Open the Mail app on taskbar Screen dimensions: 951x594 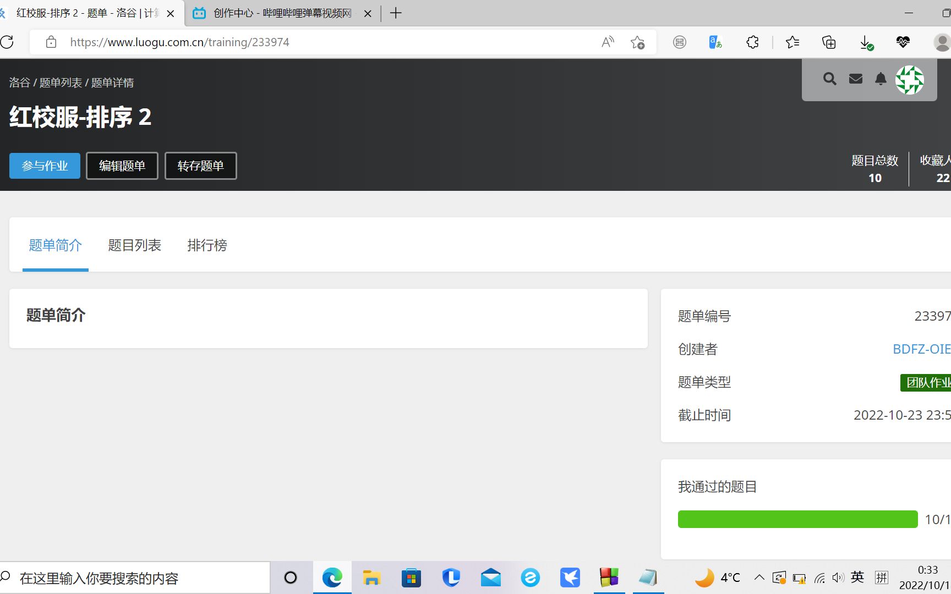[x=490, y=577]
